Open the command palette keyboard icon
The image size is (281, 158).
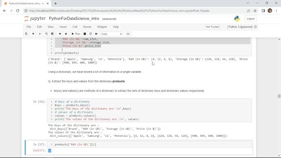[x=128, y=34]
